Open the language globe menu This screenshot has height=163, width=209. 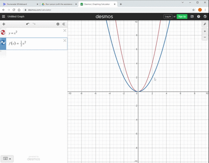tap(205, 16)
